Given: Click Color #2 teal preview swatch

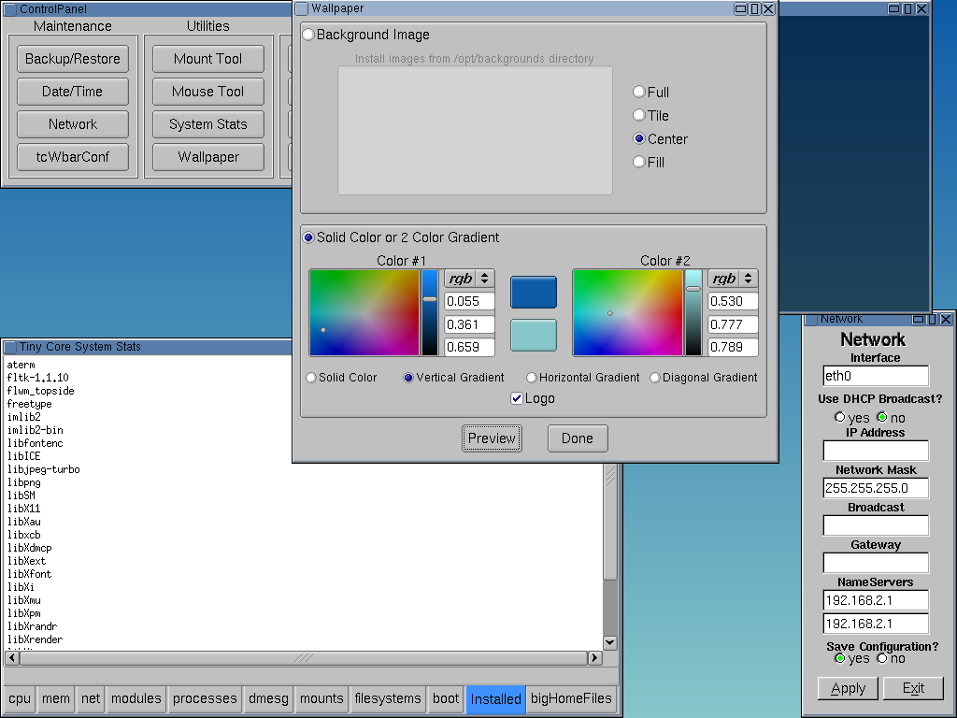Looking at the screenshot, I should pyautogui.click(x=534, y=336).
